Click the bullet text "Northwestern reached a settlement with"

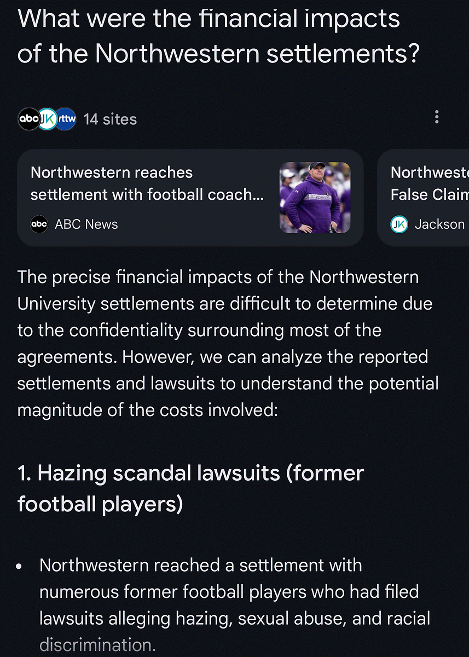pyautogui.click(x=200, y=565)
